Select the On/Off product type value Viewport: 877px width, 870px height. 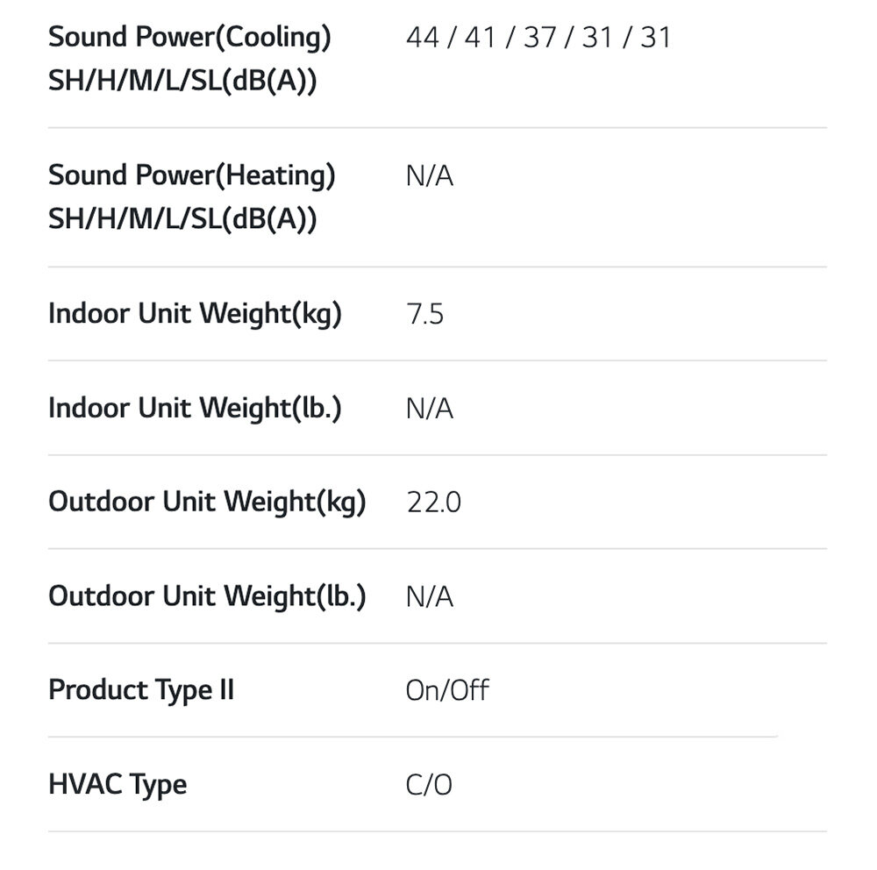click(447, 690)
